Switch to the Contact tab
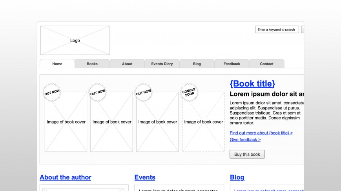341x191 pixels. 266,64
